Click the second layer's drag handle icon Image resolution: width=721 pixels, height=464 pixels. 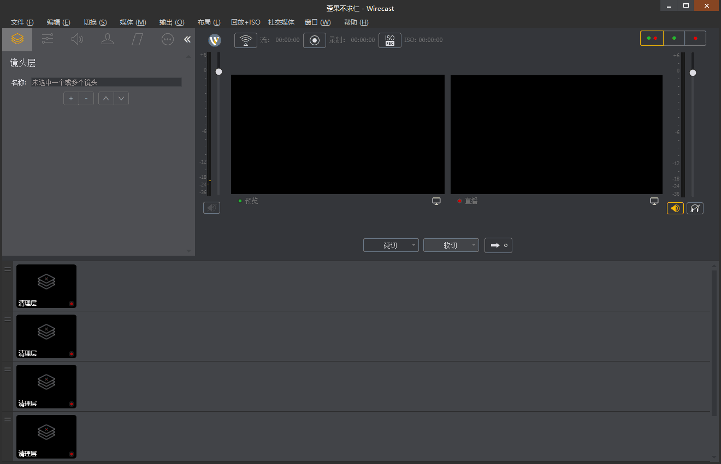[8, 319]
